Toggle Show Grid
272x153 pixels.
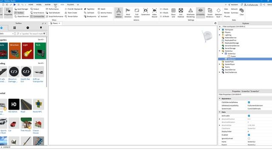[173, 13]
